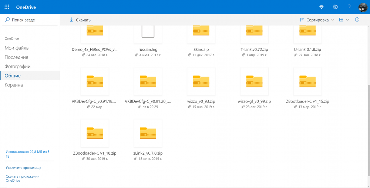
Task: Click the OneDrive header title
Action: point(26,7)
